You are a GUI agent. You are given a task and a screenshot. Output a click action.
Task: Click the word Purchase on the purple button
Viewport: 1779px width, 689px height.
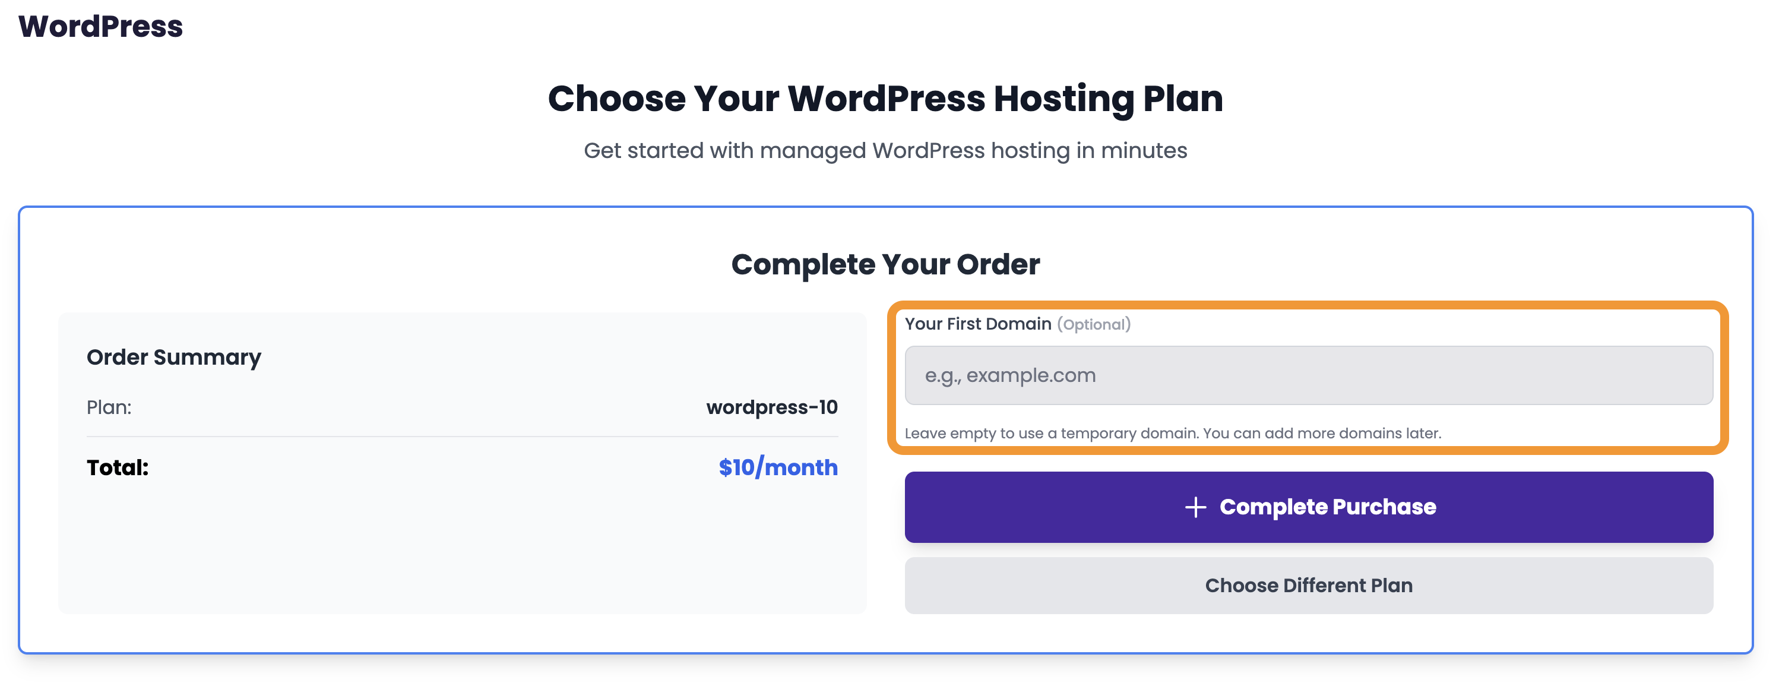[x=1384, y=507]
